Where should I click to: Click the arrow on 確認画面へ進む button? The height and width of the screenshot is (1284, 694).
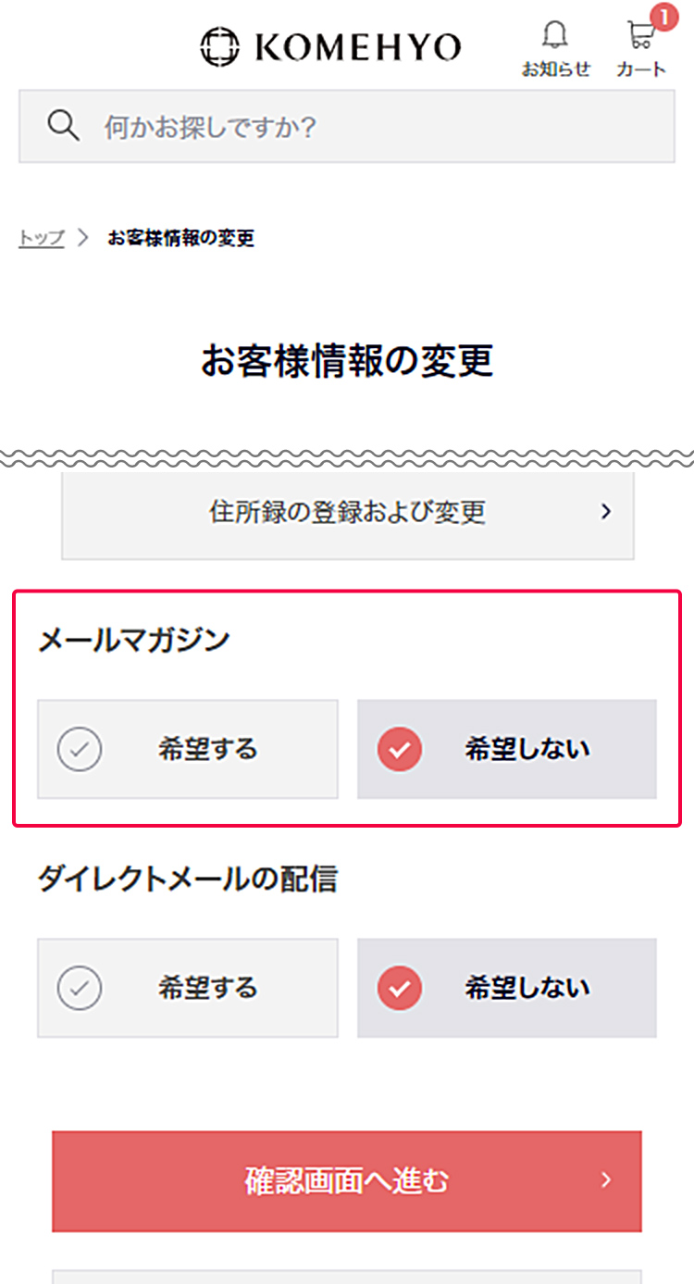point(606,1181)
